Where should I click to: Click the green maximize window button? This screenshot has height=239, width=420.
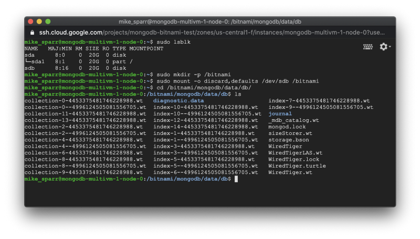(48, 22)
